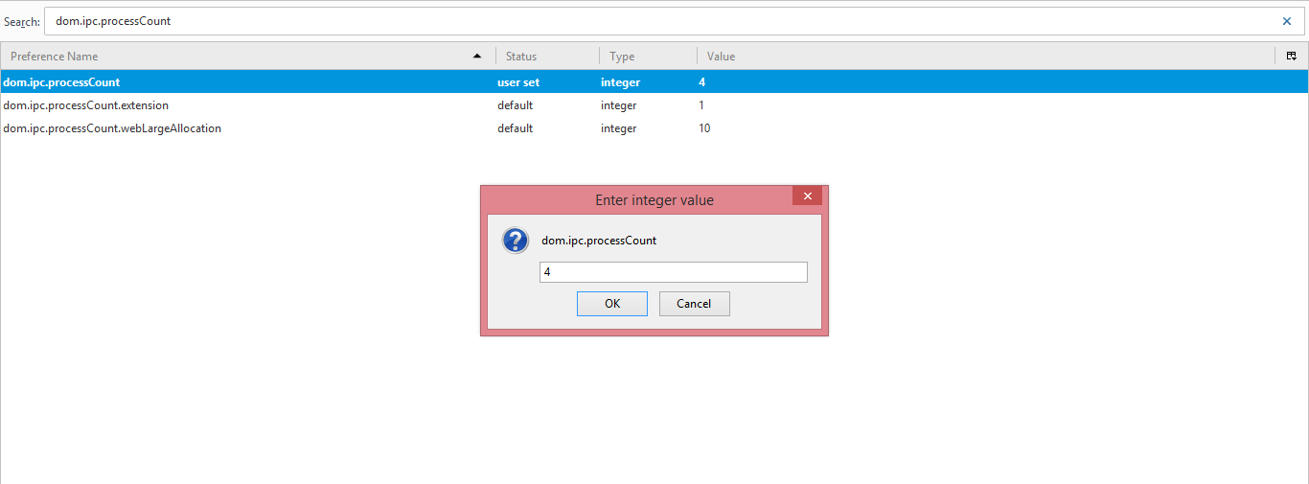Confirm the value with the OK button
This screenshot has height=484, width=1309.
612,304
